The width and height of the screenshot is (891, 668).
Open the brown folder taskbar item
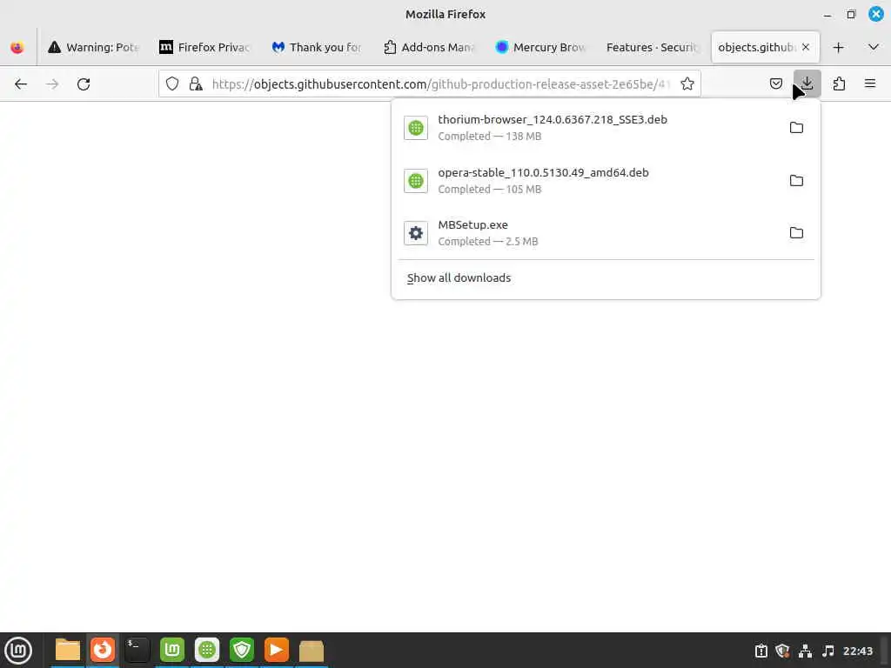[x=312, y=650]
